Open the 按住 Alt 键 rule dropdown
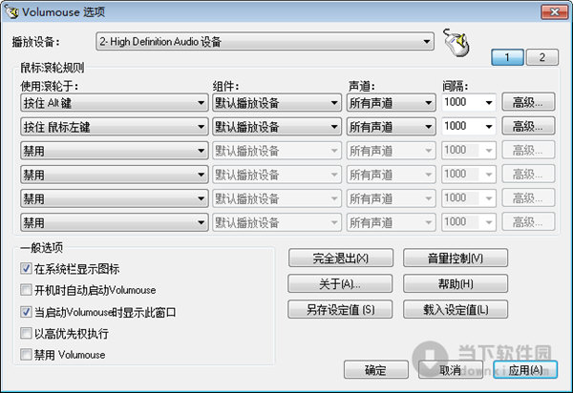 click(x=115, y=102)
